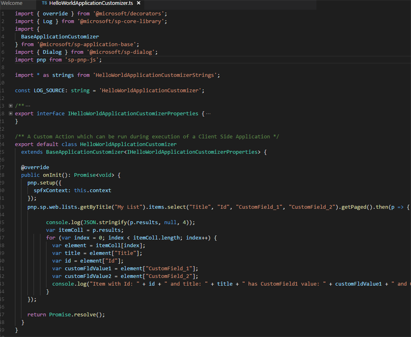Switch to the Welcome tab

coord(11,3)
